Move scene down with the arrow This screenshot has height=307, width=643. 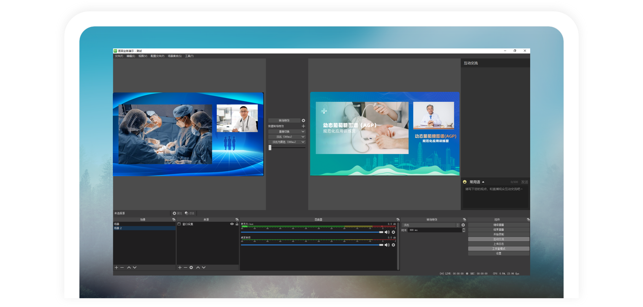pos(135,267)
